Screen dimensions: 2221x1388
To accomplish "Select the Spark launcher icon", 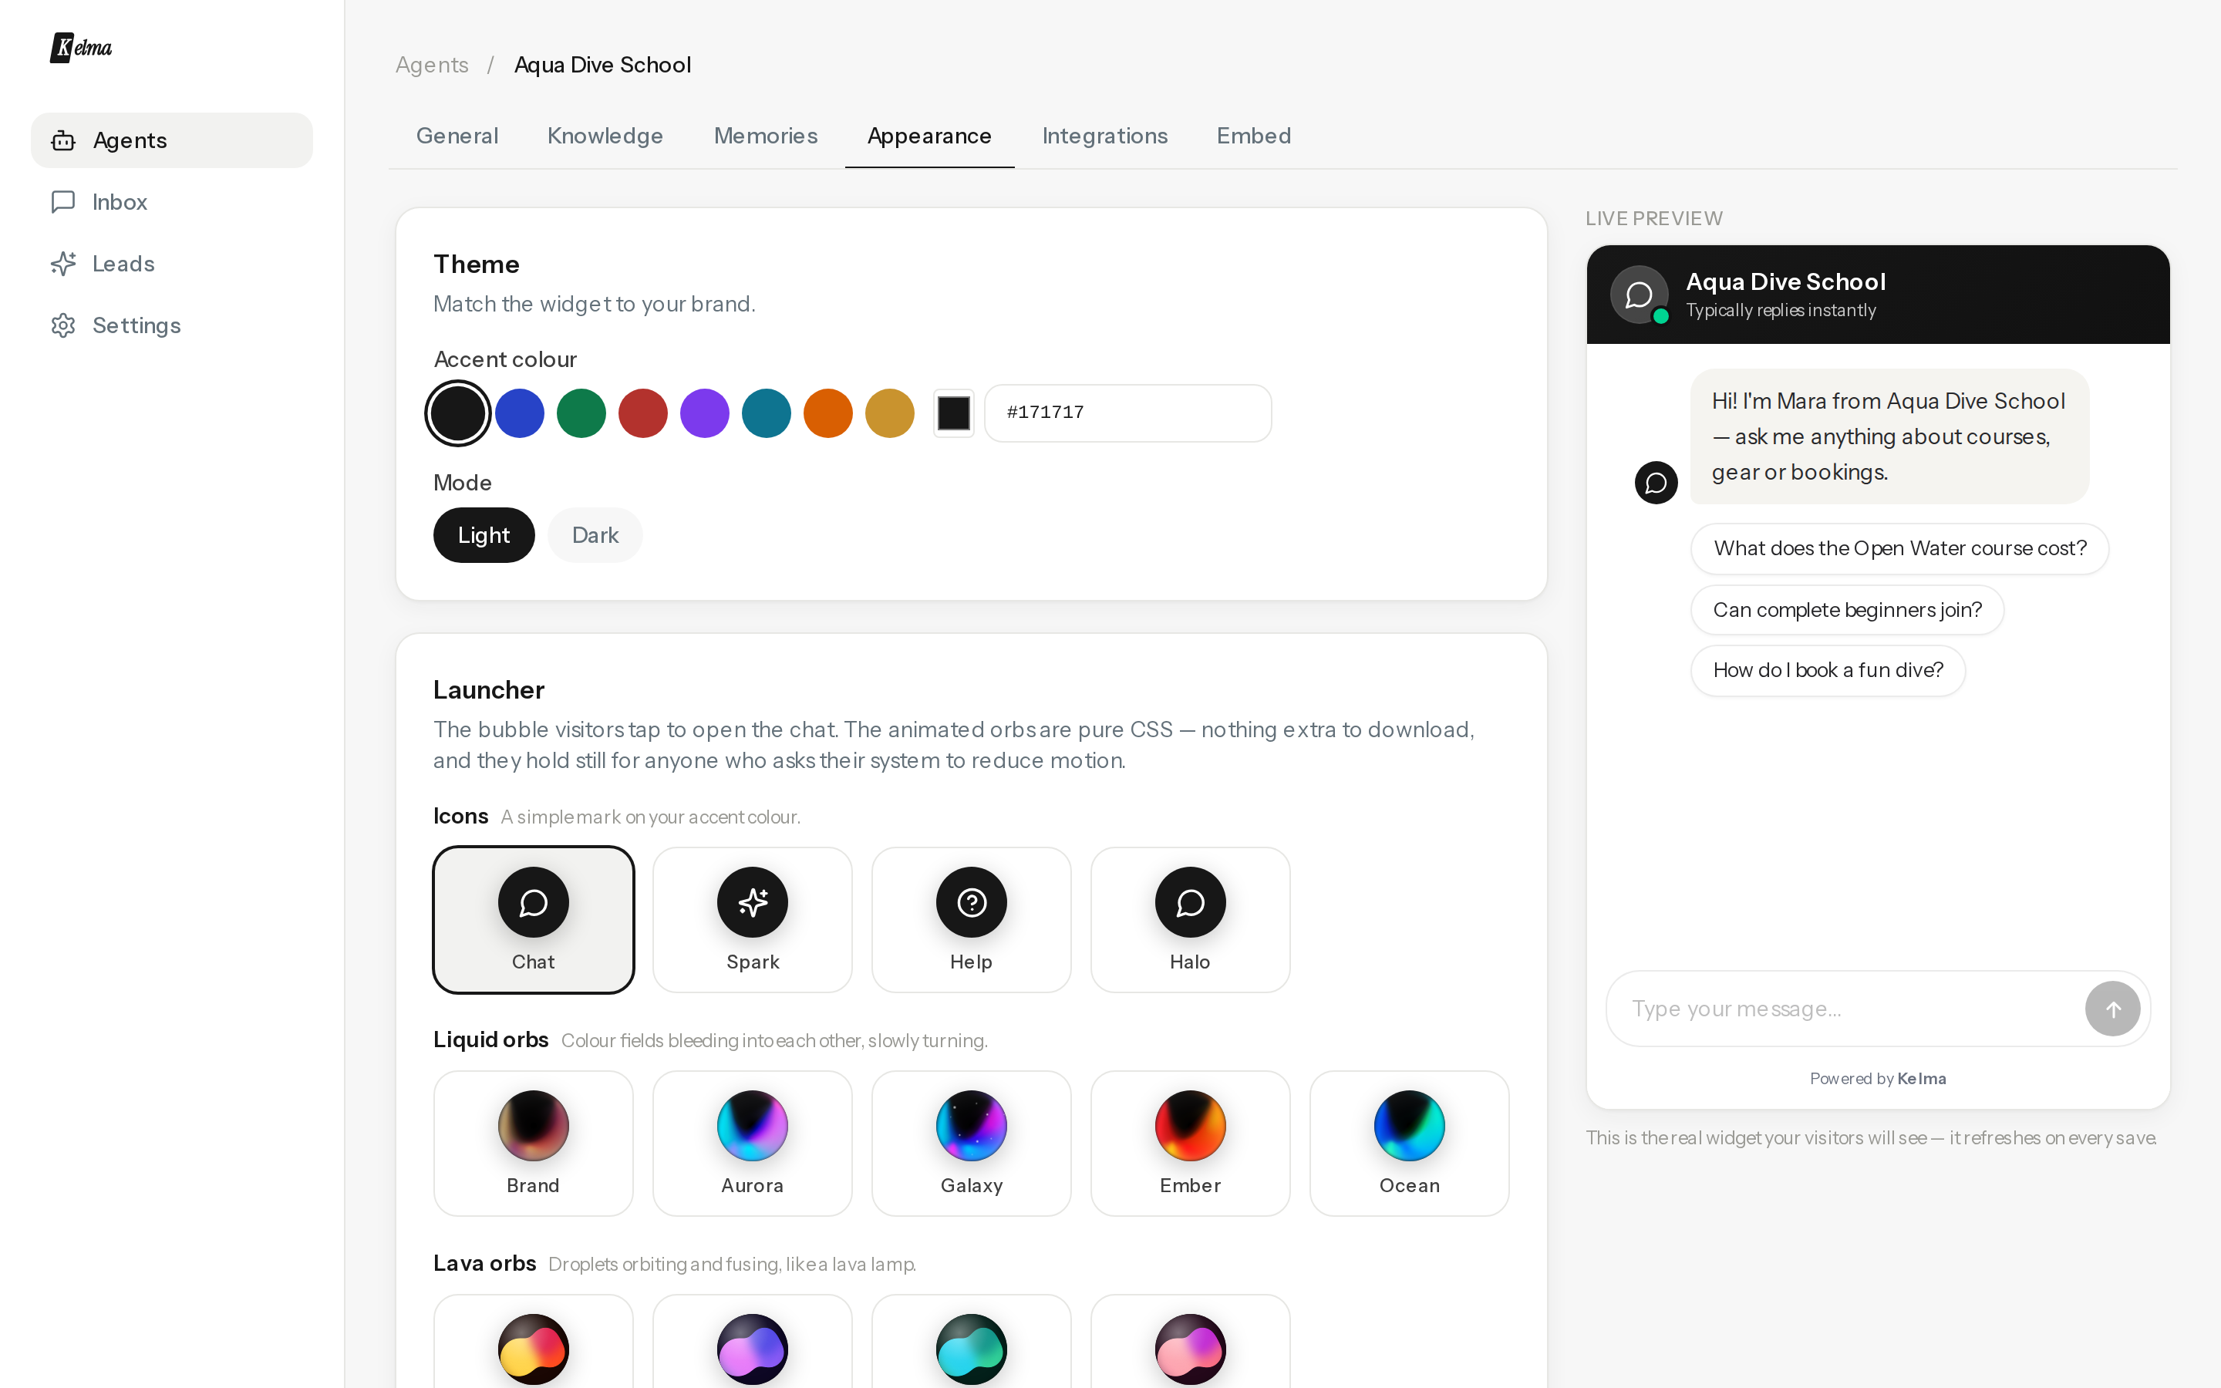I will click(x=753, y=920).
